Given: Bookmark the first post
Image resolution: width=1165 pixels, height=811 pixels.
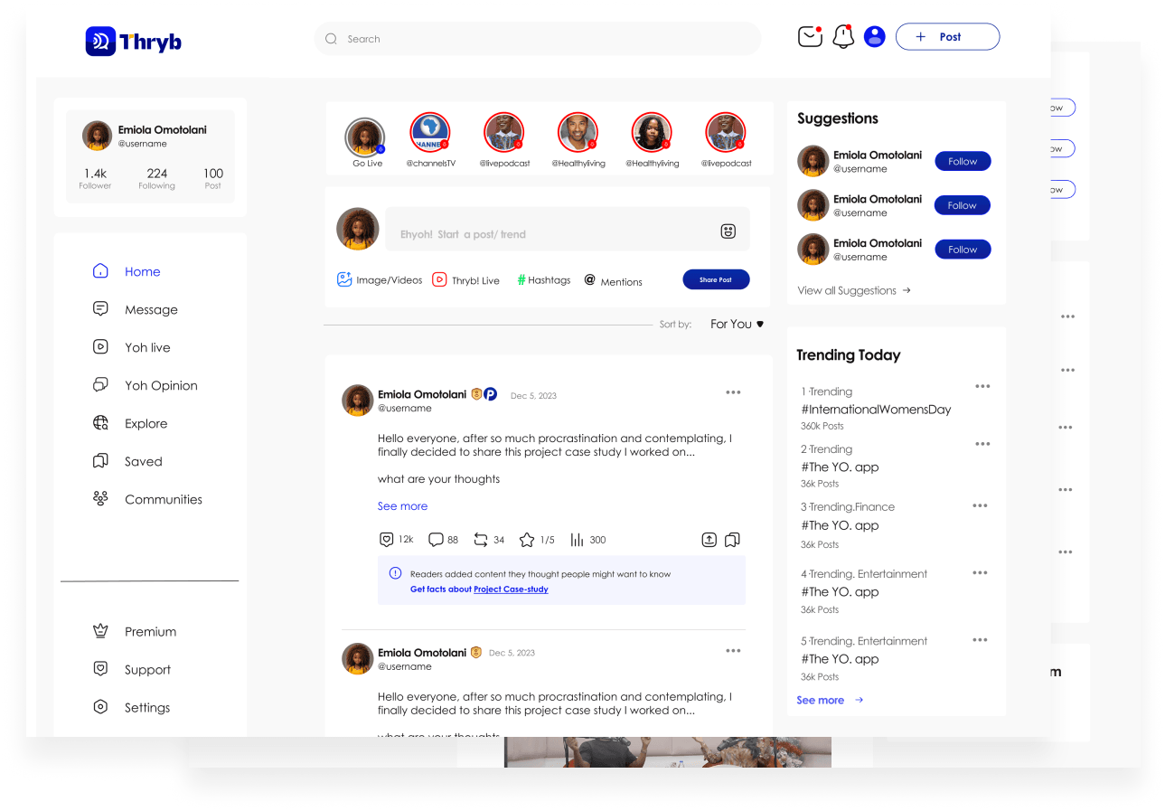Looking at the screenshot, I should [x=733, y=540].
